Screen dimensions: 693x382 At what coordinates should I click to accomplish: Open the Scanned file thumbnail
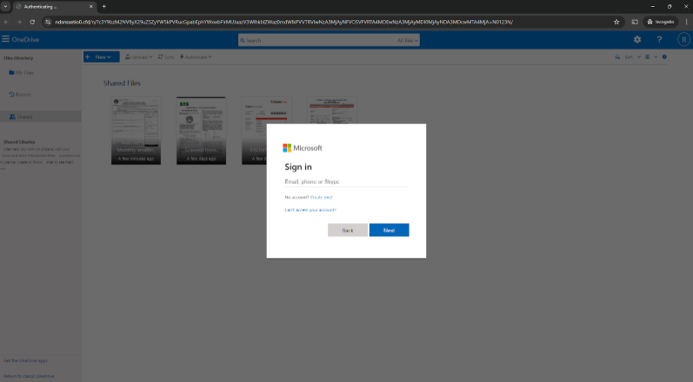pos(201,131)
